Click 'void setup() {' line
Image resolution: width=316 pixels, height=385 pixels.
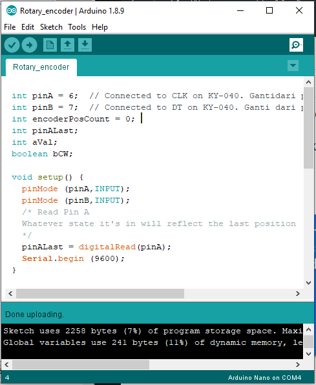[x=48, y=177]
